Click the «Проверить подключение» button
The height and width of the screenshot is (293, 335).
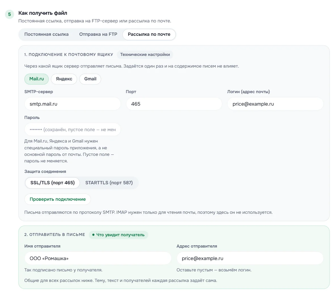tap(58, 199)
